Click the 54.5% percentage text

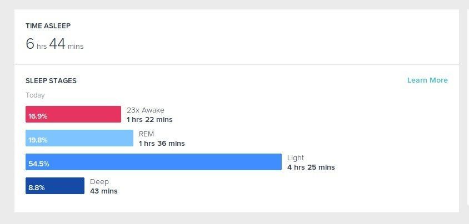point(39,164)
